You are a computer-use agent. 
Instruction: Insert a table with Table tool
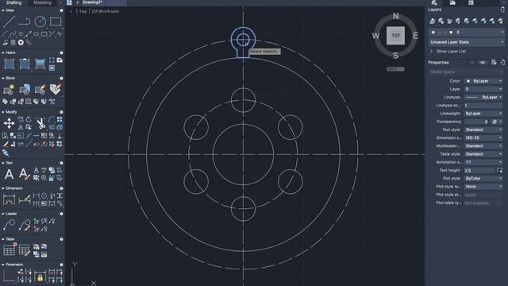coord(9,250)
